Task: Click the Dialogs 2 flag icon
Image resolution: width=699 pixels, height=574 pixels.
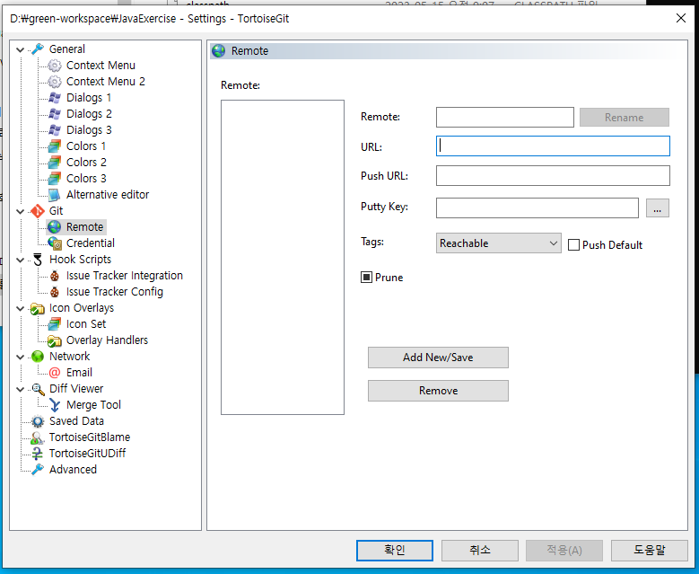Action: 55,114
